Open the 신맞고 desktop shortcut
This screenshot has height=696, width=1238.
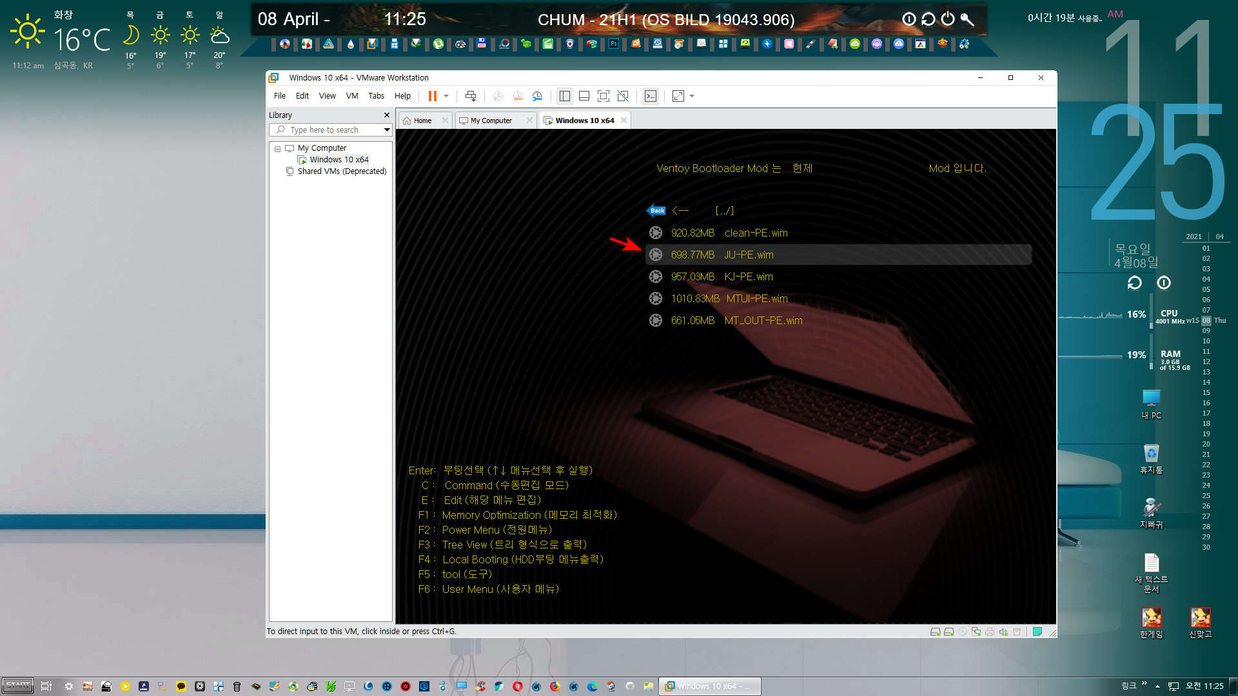(x=1200, y=623)
